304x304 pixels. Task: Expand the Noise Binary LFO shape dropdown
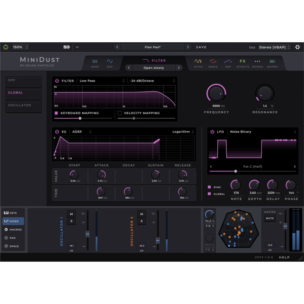261,132
